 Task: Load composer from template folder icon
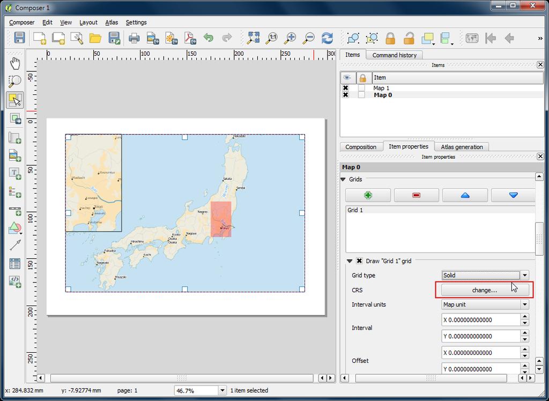pos(95,38)
